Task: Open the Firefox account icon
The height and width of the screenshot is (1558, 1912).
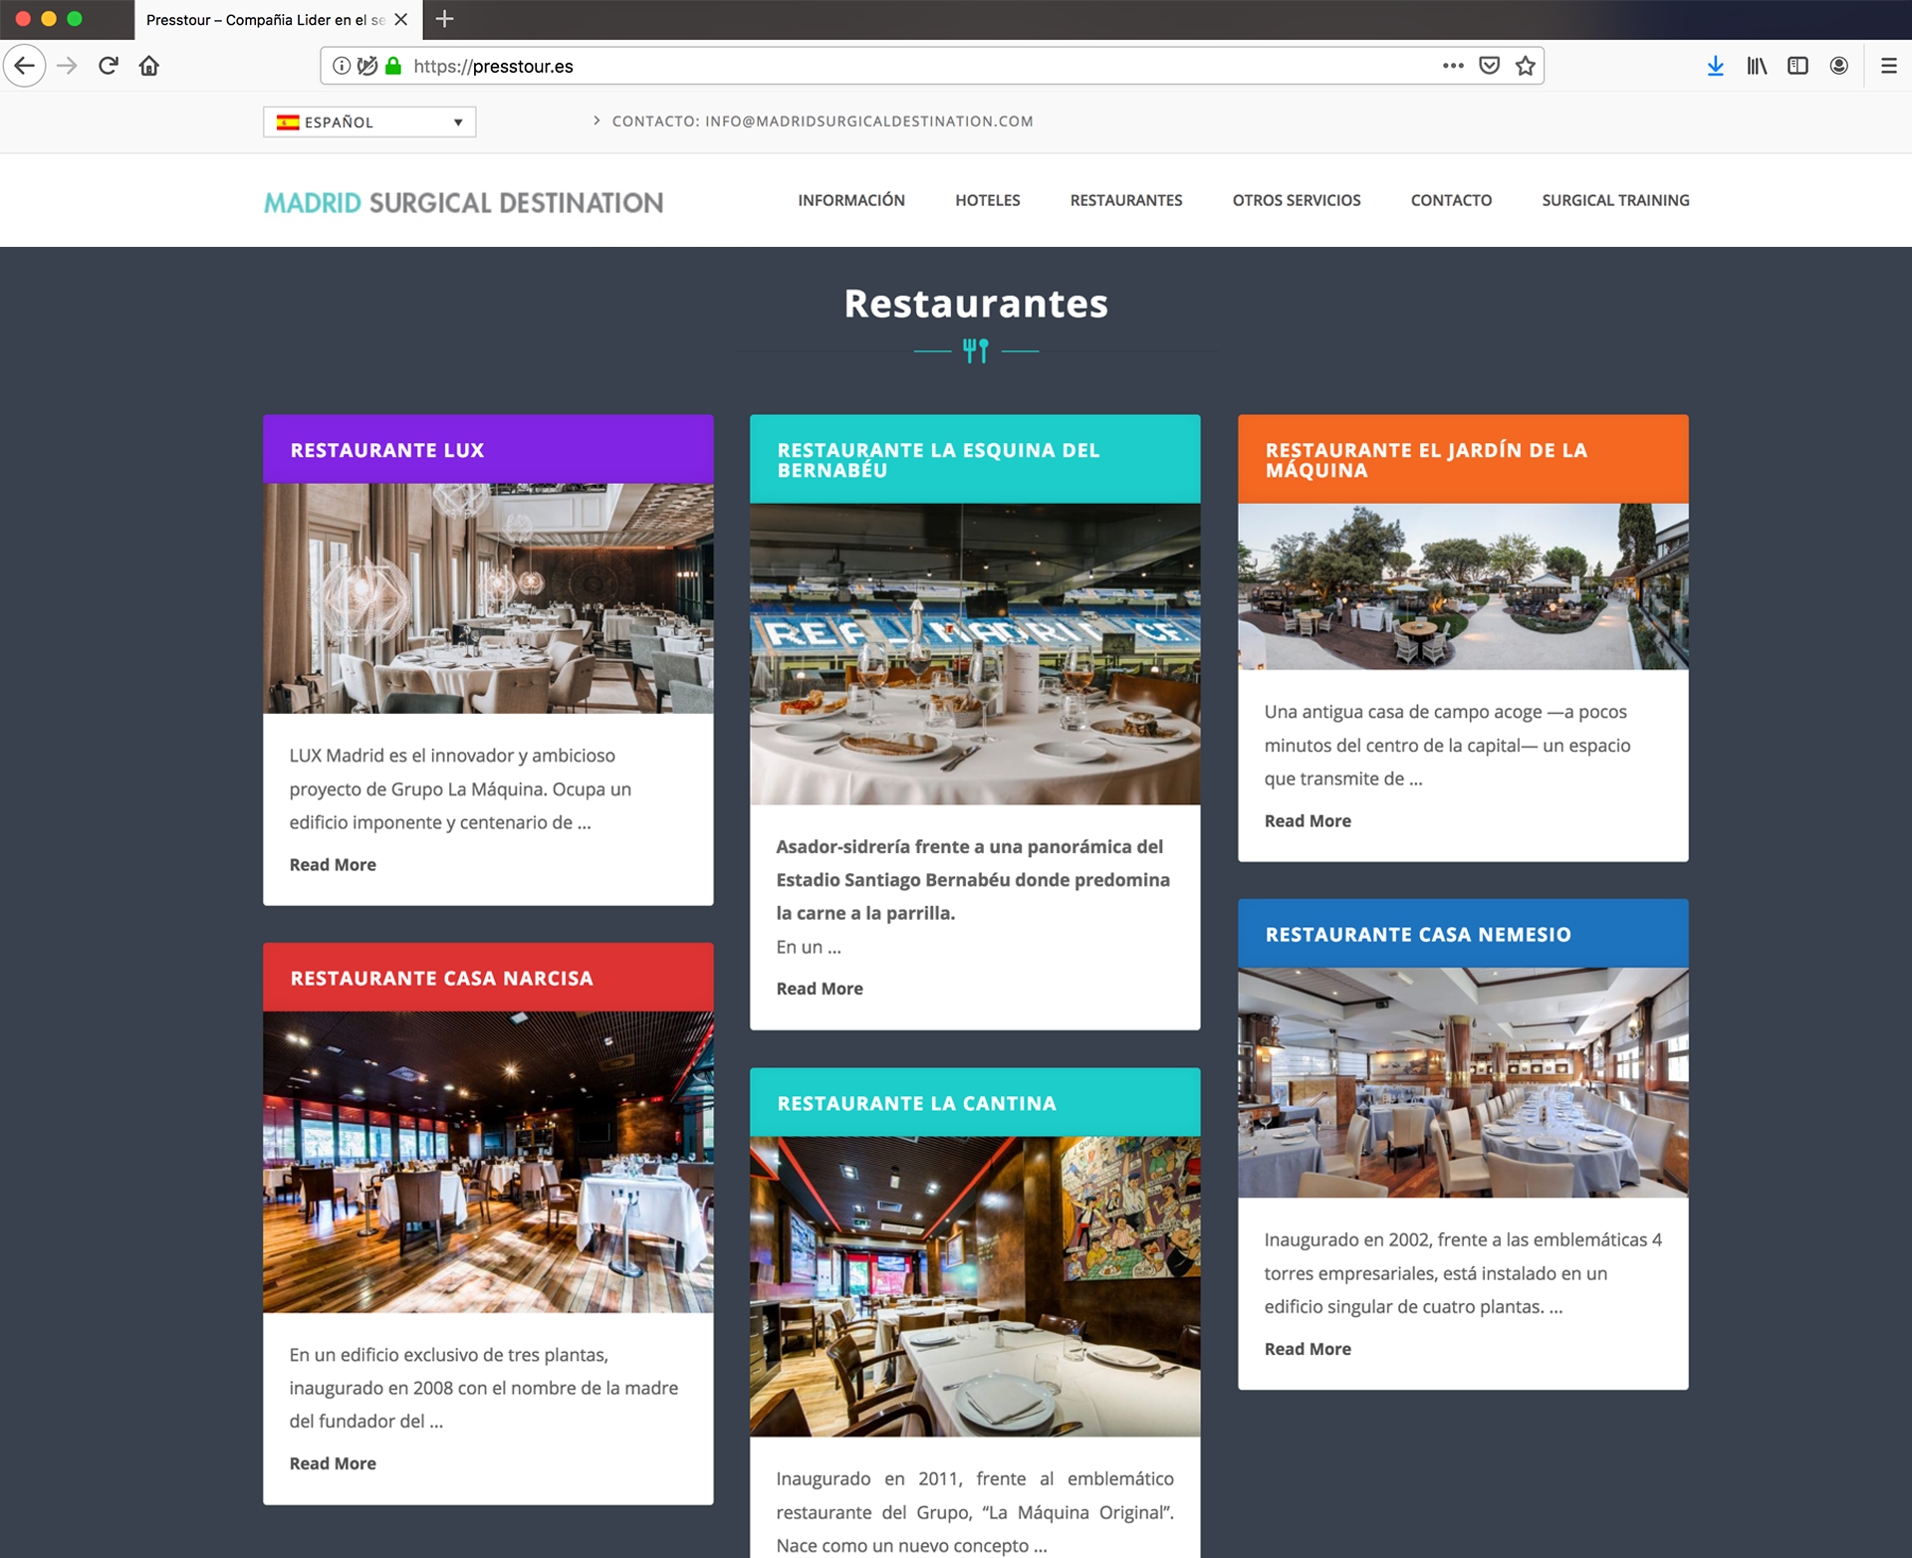Action: click(1838, 66)
